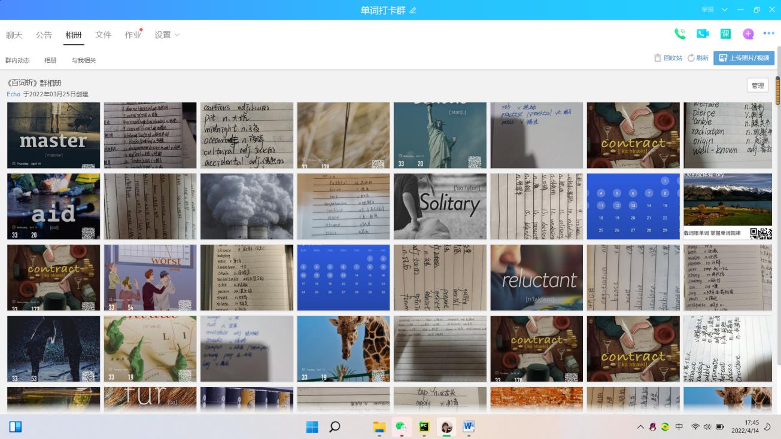Refresh the album with 刷新
The image size is (781, 439).
[698, 58]
